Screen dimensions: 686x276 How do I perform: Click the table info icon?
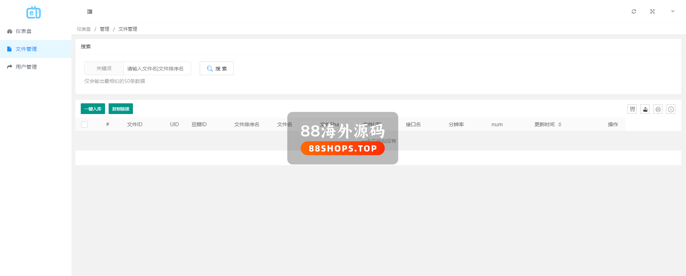(671, 109)
